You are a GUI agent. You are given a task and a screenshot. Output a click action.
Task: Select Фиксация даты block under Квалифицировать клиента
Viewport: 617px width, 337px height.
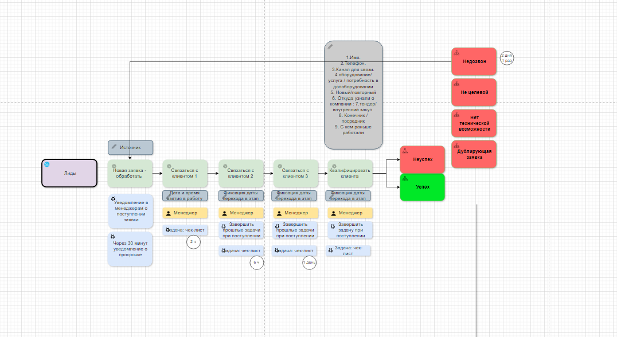pos(348,196)
